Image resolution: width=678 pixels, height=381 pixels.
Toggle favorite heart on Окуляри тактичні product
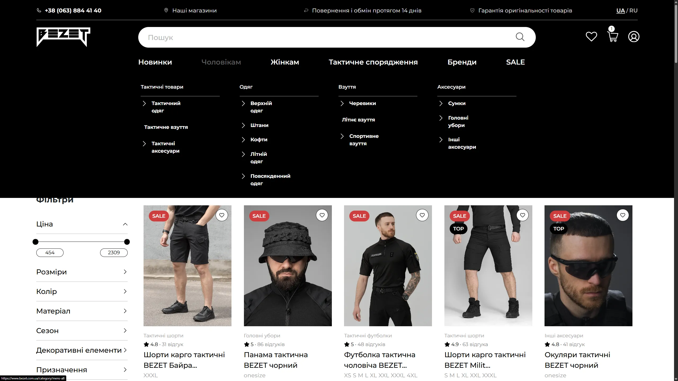tap(622, 215)
